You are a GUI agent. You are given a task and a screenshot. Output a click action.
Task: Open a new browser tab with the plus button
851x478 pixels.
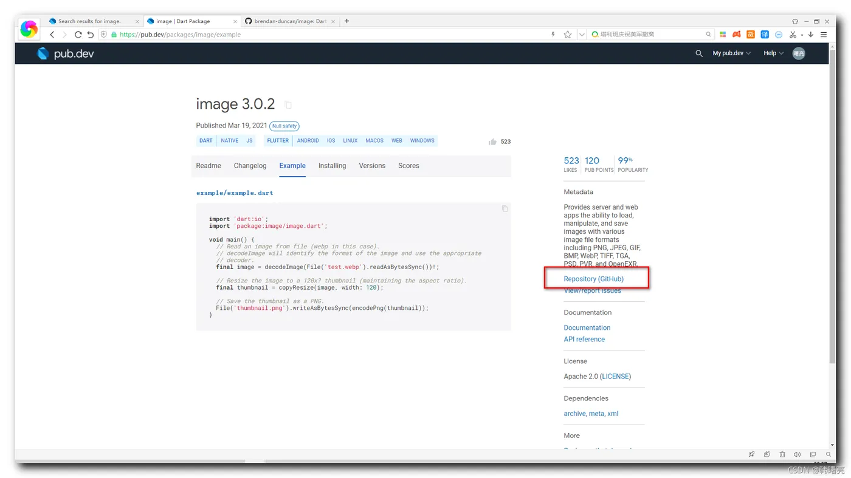pos(346,21)
